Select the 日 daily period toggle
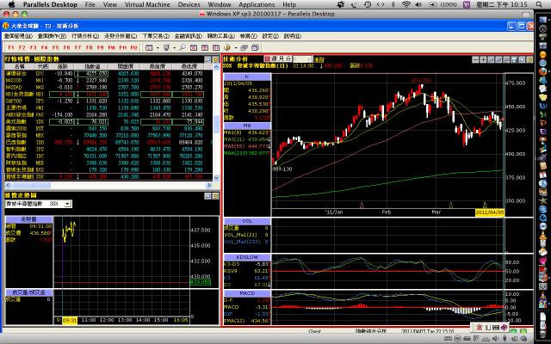Image resolution: width=551 pixels, height=344 pixels. [267, 59]
